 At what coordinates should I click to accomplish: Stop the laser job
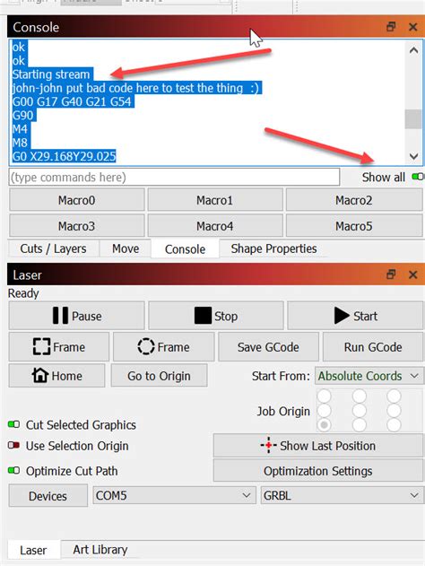tap(216, 316)
